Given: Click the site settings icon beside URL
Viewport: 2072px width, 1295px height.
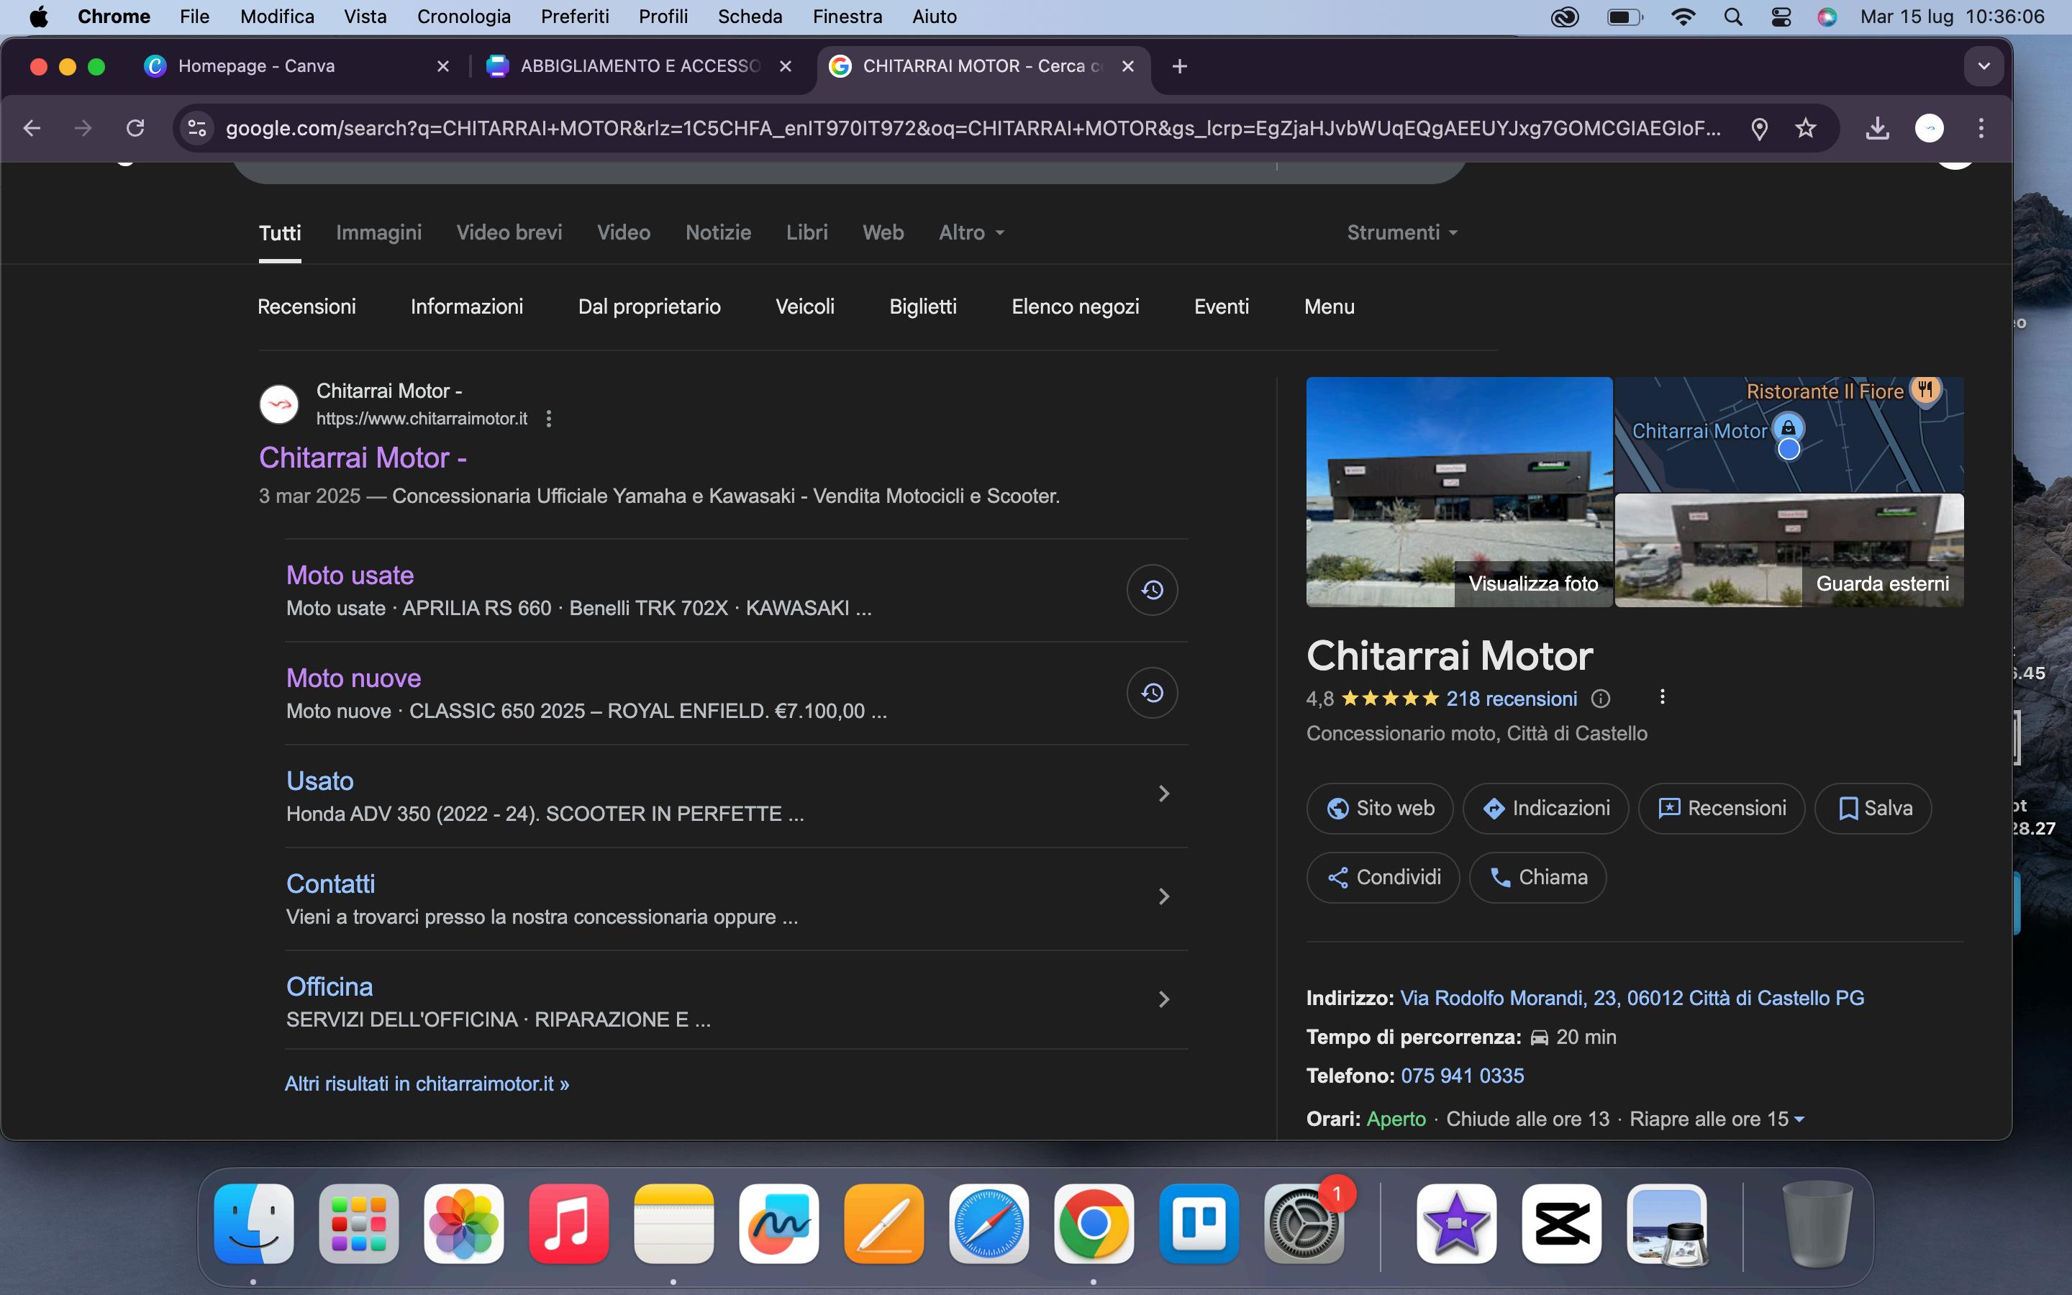Looking at the screenshot, I should [197, 129].
